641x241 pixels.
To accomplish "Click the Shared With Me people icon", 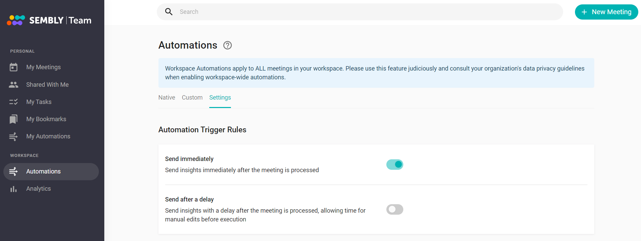I will 14,85.
